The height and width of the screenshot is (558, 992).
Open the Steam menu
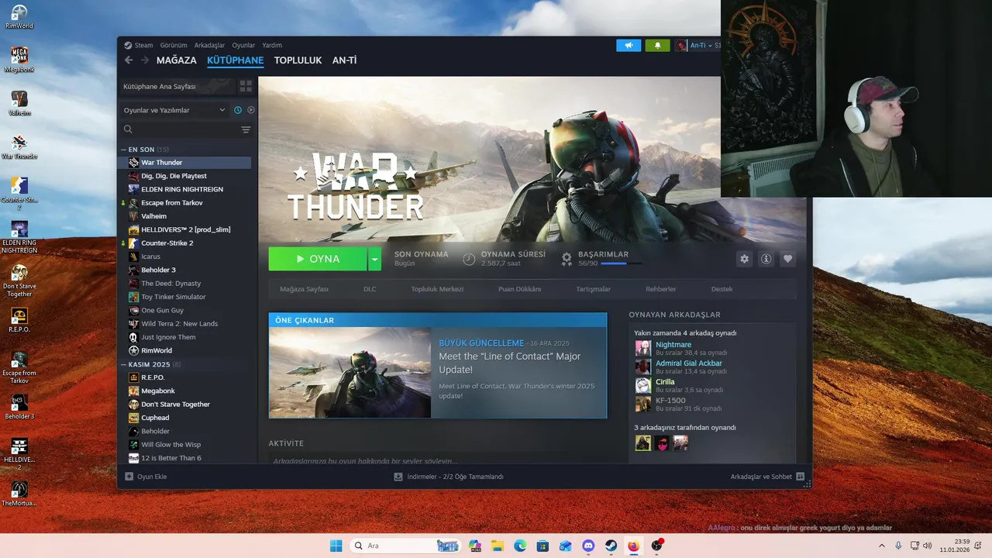[x=139, y=45]
